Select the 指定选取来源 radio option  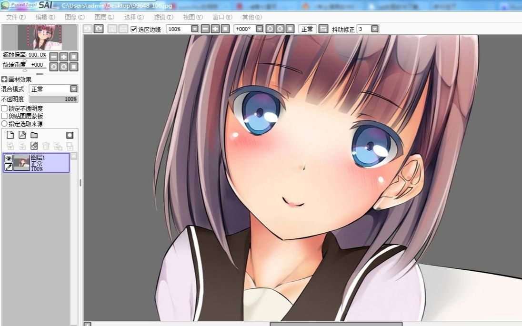click(4, 123)
